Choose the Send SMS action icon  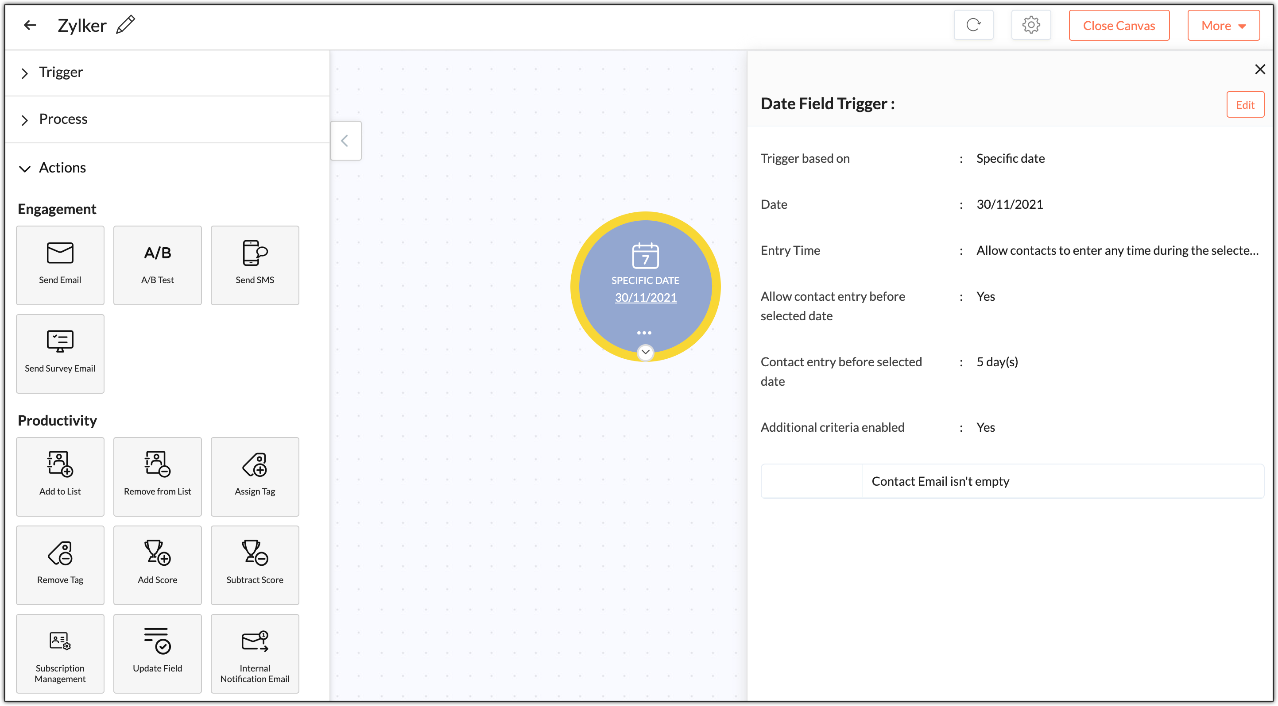click(x=255, y=253)
